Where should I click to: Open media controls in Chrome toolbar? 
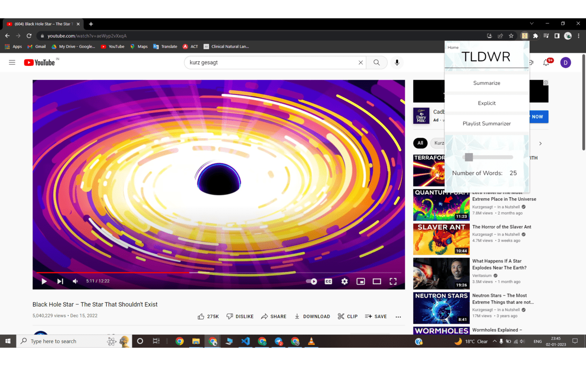click(x=546, y=36)
